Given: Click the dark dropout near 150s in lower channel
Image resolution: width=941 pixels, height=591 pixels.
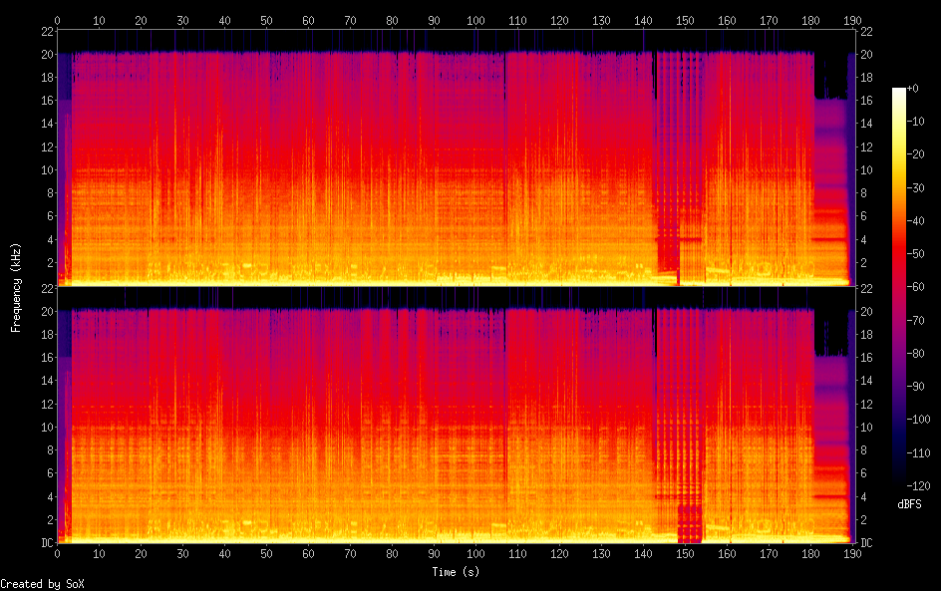Looking at the screenshot, I should click(x=690, y=518).
